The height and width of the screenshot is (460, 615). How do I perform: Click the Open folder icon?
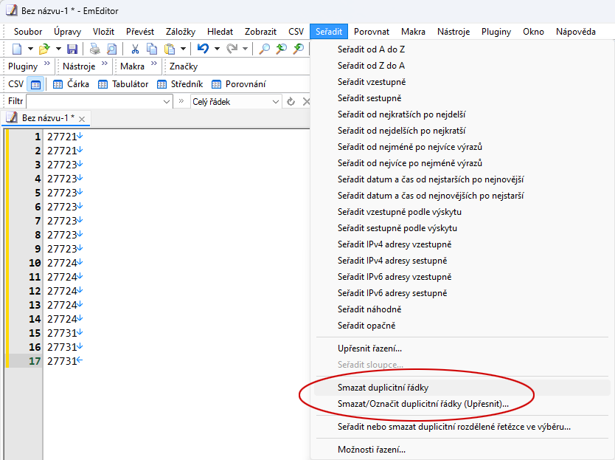click(x=44, y=49)
